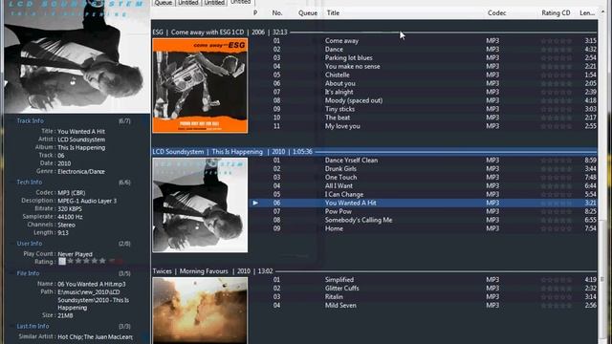Click the Play Count value Never Played

click(75, 254)
